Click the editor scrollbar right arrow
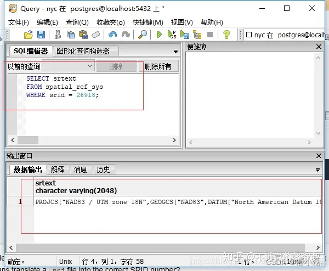 [174, 140]
